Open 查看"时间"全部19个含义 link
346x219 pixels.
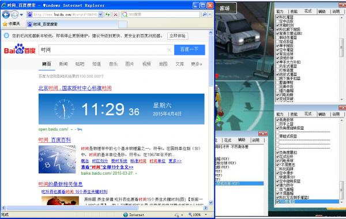107,167
